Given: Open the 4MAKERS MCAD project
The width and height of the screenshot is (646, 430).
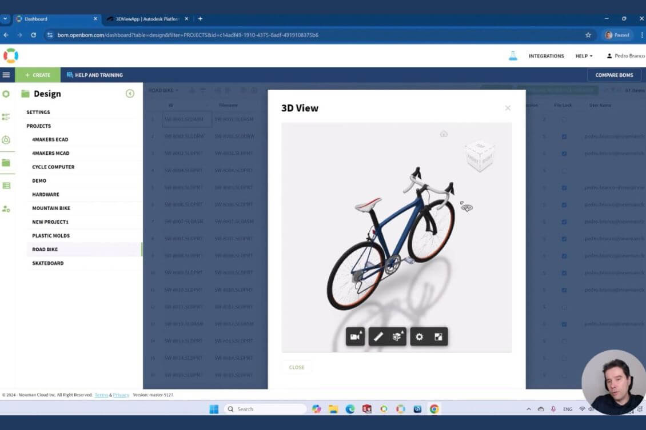Looking at the screenshot, I should click(x=51, y=153).
